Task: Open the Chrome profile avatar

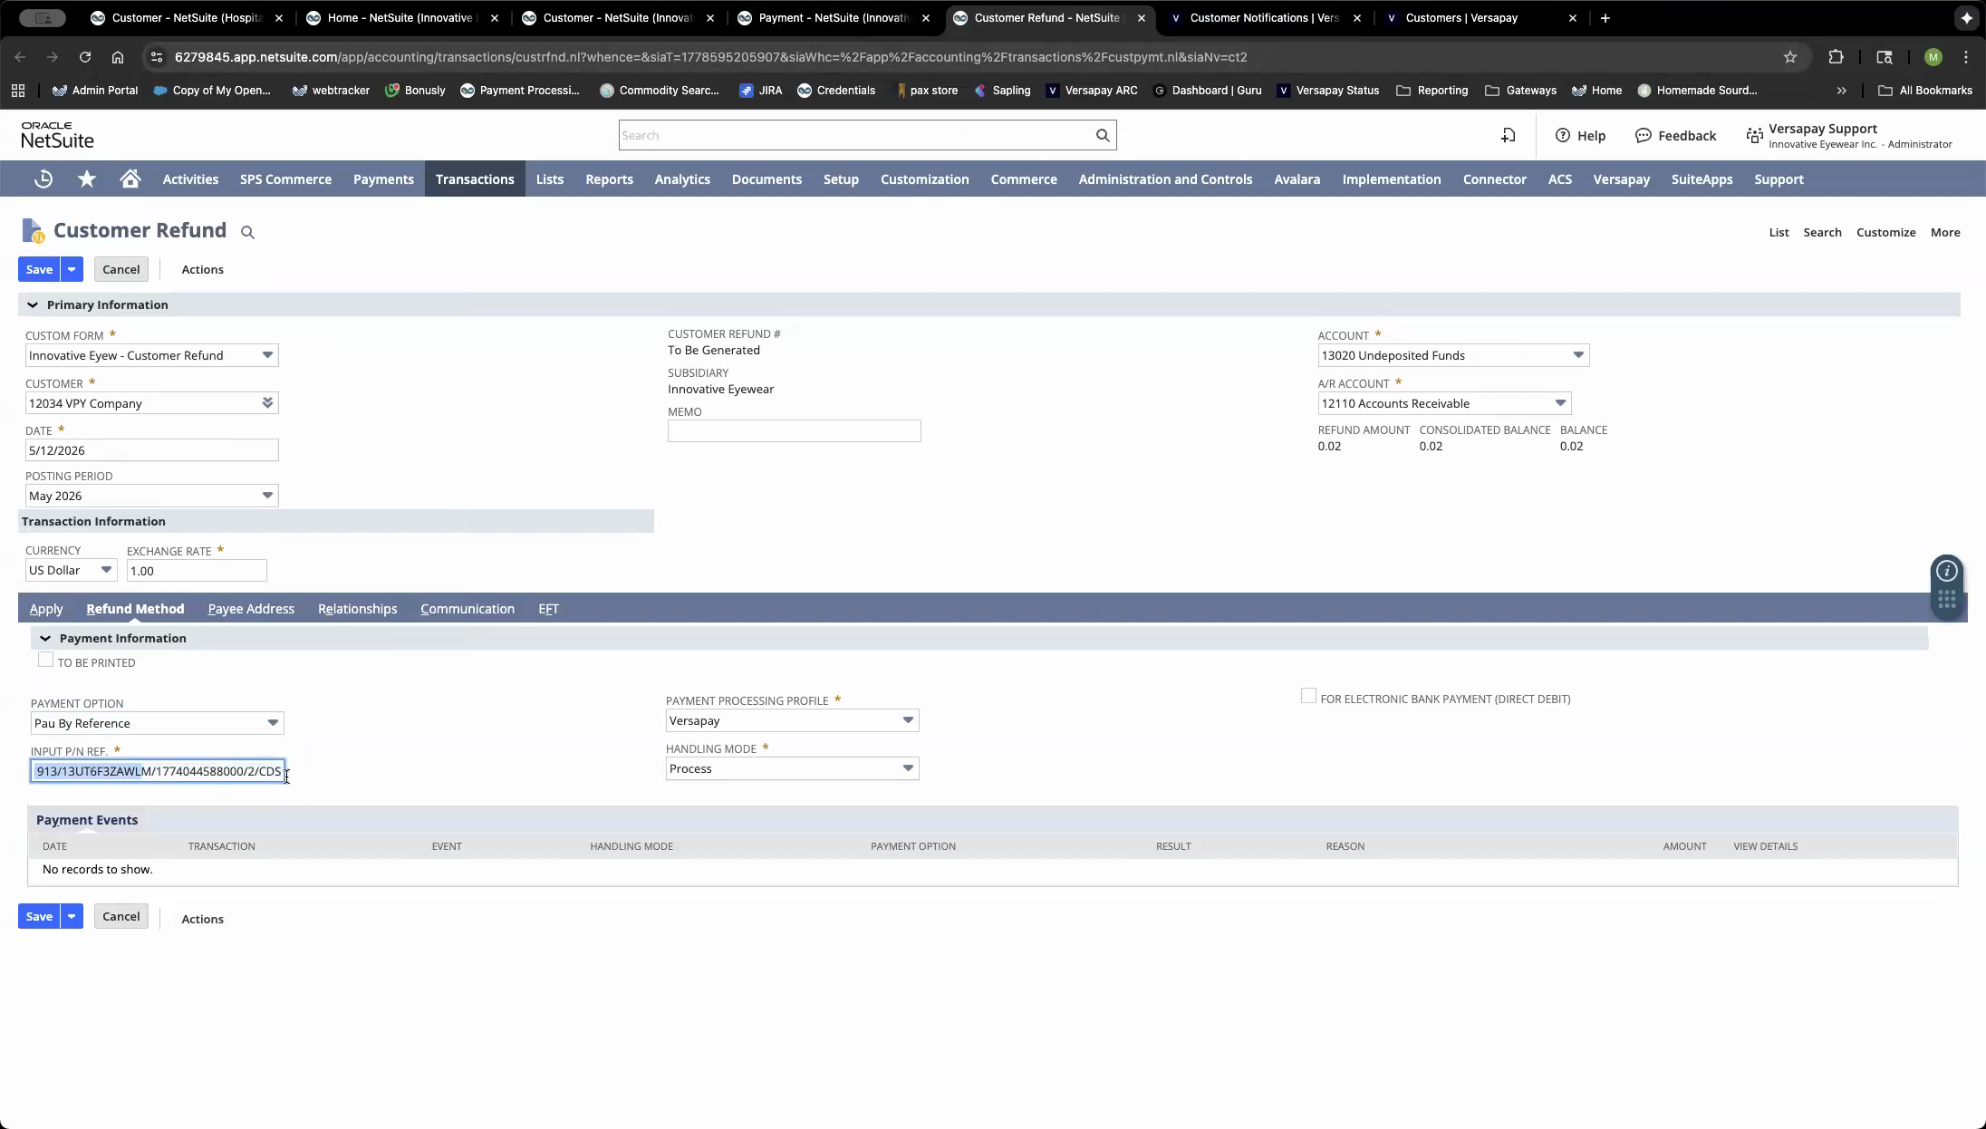Action: [1933, 57]
